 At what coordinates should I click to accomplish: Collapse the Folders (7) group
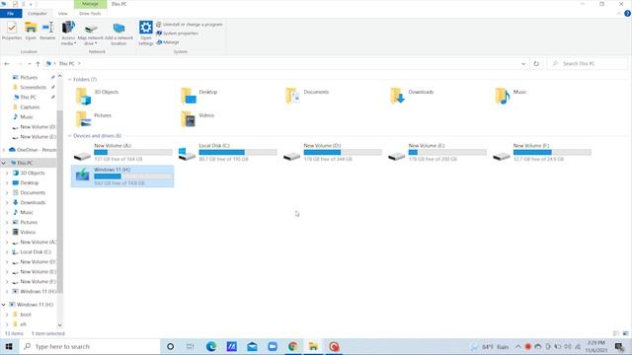(70, 80)
